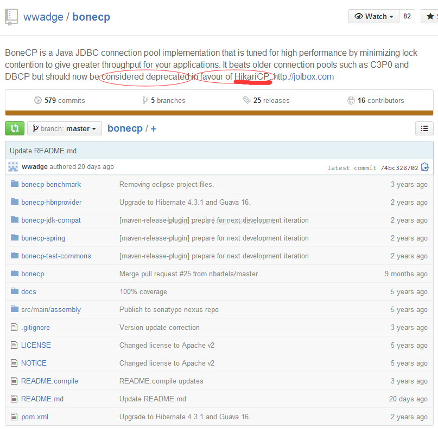Viewport: 438px width, 429px height.
Task: Open the bonecp-spring folder
Action: [43, 238]
